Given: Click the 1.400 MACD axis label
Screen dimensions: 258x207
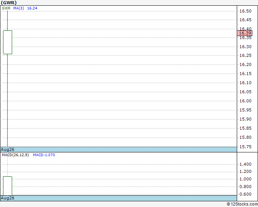Looking at the screenshot, I should (245, 164).
